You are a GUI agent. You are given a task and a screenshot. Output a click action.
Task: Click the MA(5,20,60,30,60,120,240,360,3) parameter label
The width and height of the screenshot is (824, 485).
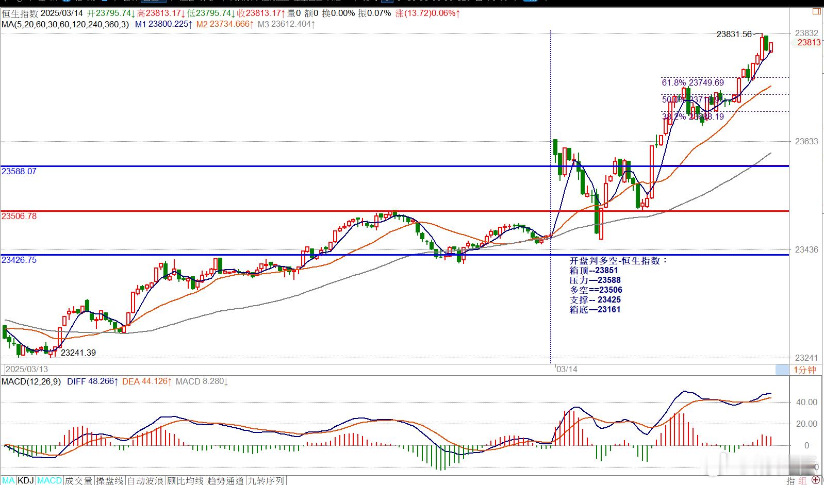(x=65, y=24)
